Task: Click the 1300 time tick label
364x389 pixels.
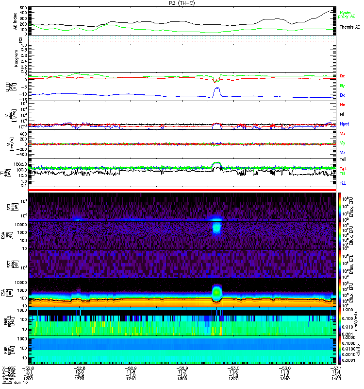Action: tap(182, 379)
